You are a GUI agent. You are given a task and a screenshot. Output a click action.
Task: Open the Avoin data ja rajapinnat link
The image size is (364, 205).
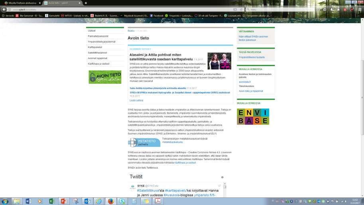point(251,91)
